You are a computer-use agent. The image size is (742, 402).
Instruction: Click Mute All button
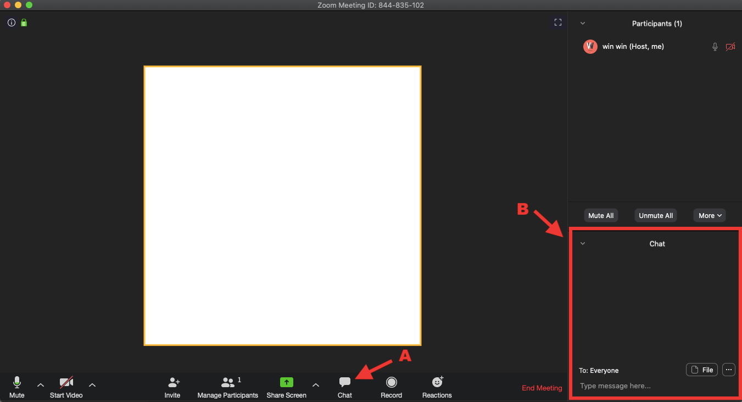tap(601, 216)
